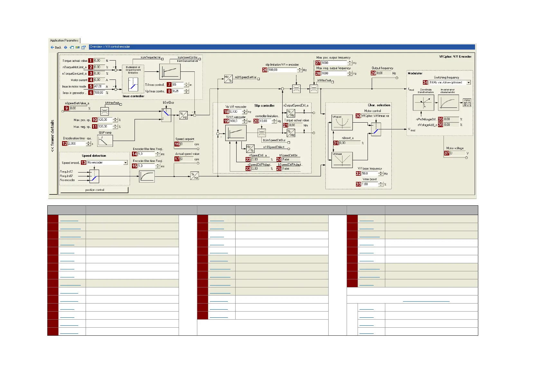
Task: Click the %/Hz converter beside nOutputSpeedCtrl_a
Action: [291, 113]
